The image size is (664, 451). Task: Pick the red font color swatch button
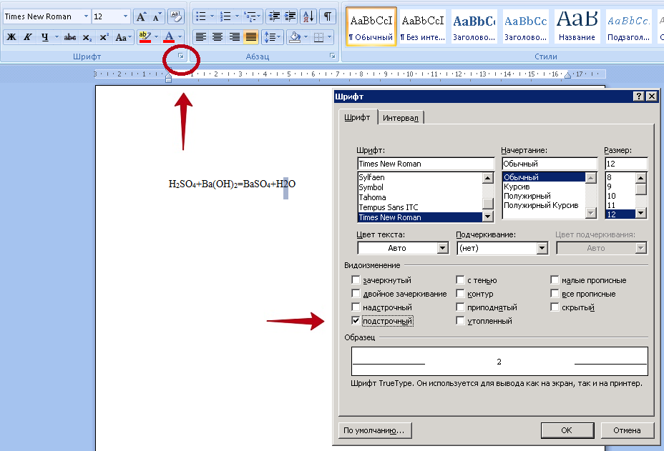169,37
